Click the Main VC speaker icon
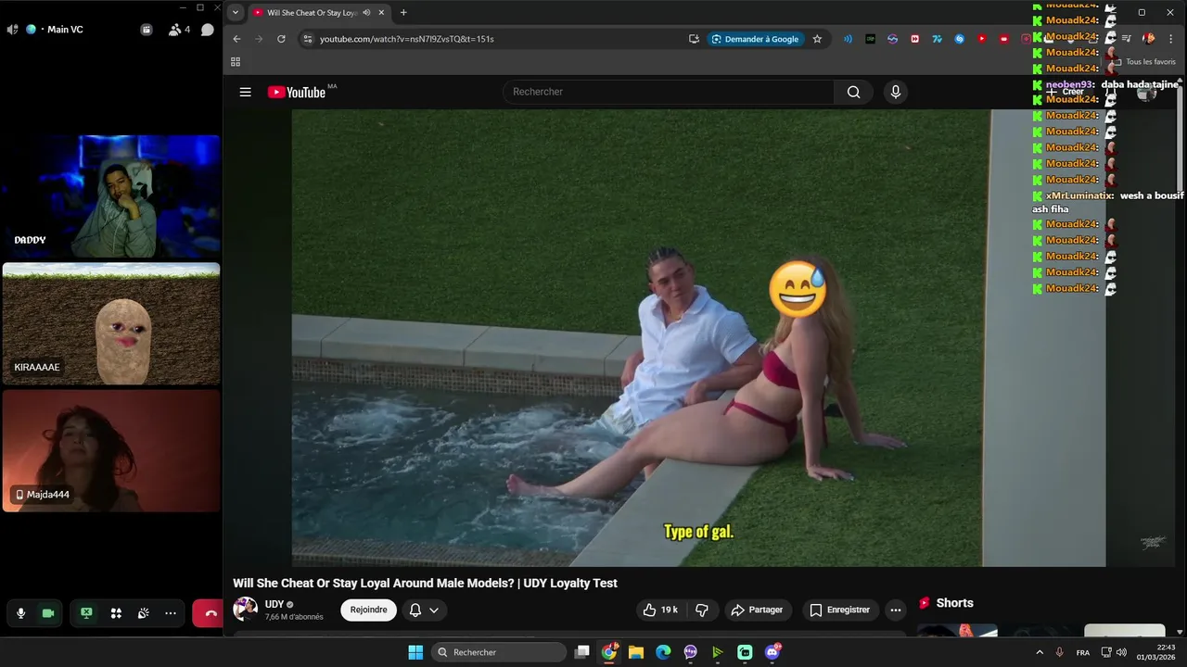 pos(12,30)
